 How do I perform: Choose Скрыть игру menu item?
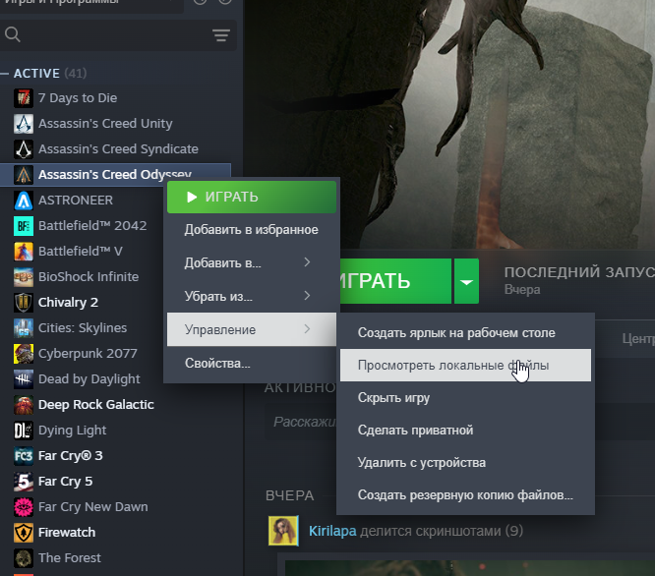(x=465, y=398)
